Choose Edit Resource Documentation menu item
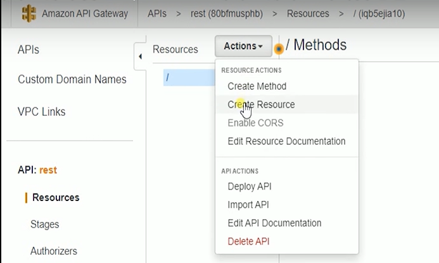 [x=287, y=141]
